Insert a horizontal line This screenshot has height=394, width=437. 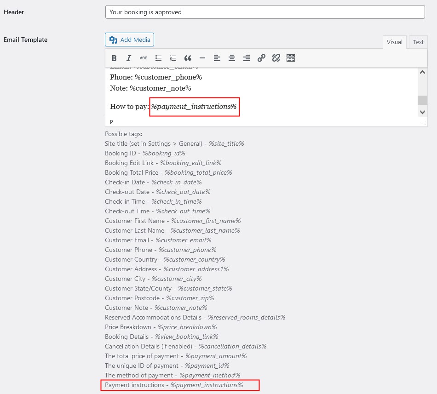pos(202,58)
